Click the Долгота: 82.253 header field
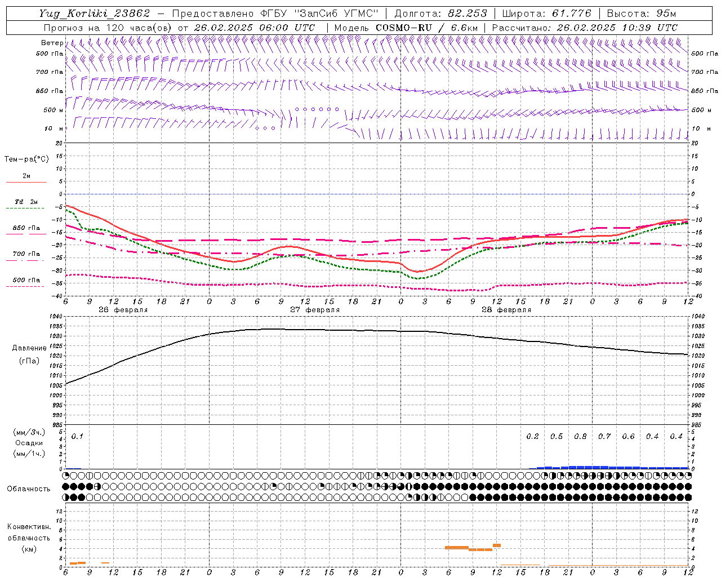 pos(440,14)
